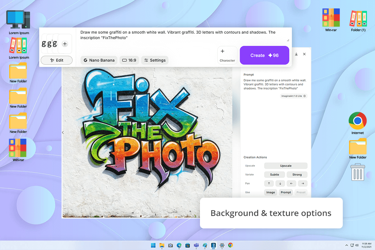Screen dimensions: 375x250
Task: Open the Windows Start menu
Action: pyautogui.click(x=153, y=245)
